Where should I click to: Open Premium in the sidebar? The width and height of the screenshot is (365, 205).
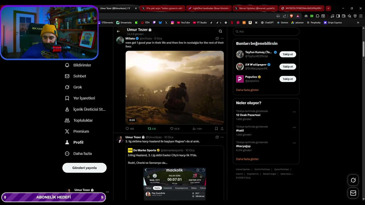[77, 131]
